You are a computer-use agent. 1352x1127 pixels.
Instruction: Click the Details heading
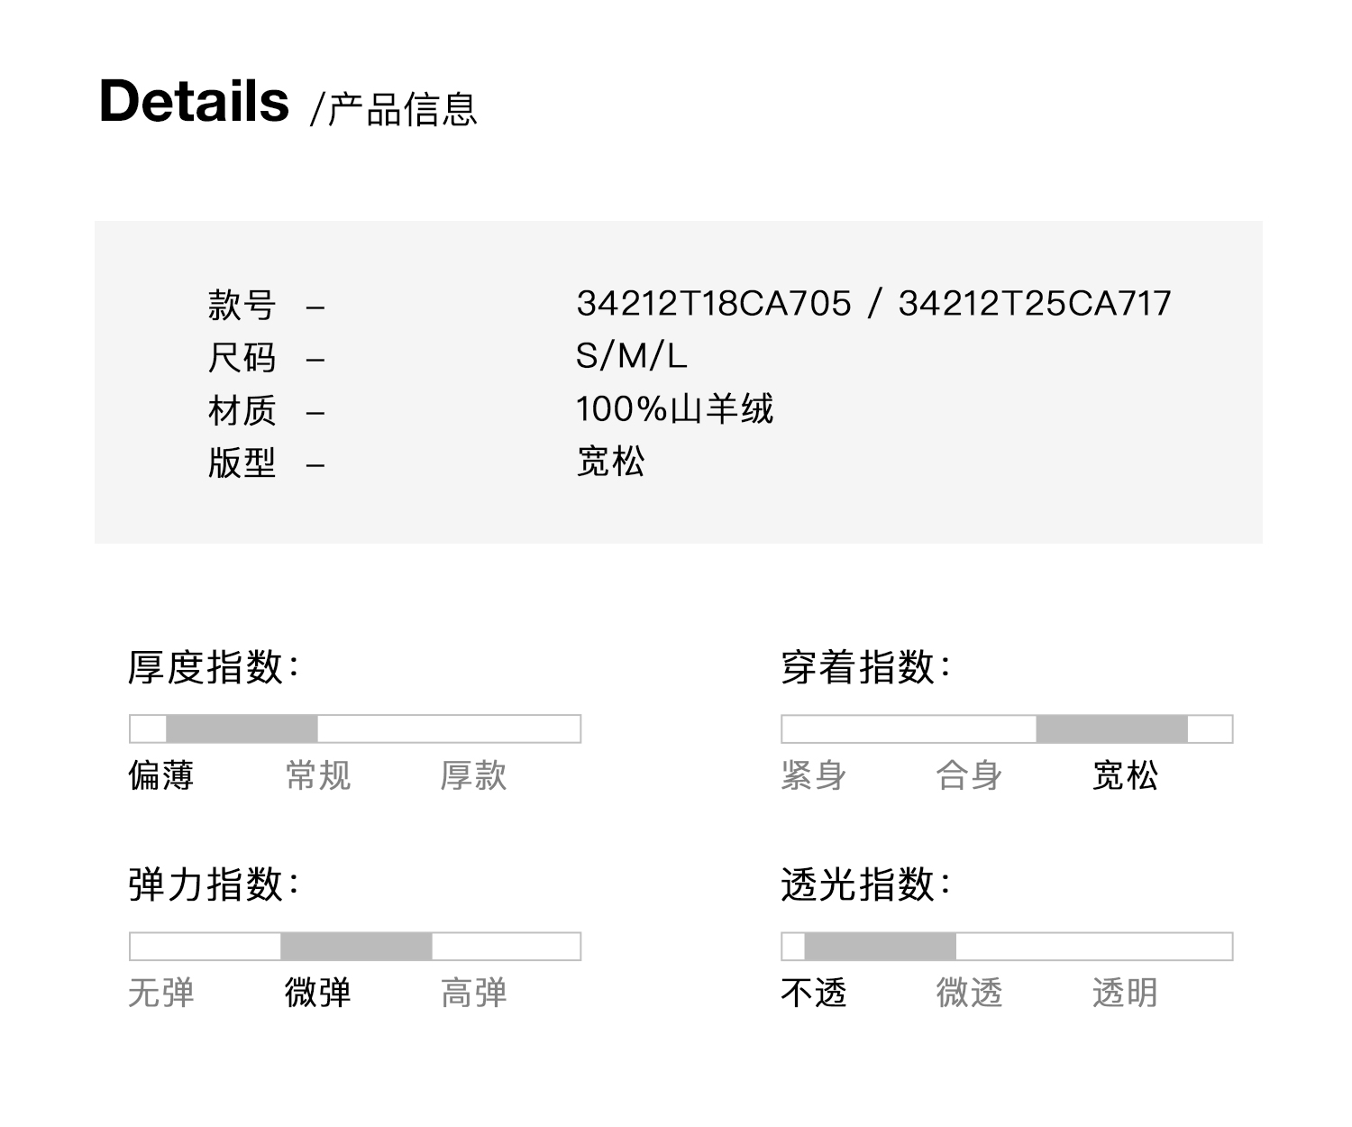click(194, 101)
